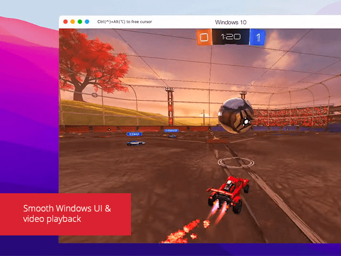
Task: Click the 'Ctrl+Alt to free cursor' hint
Action: click(124, 22)
